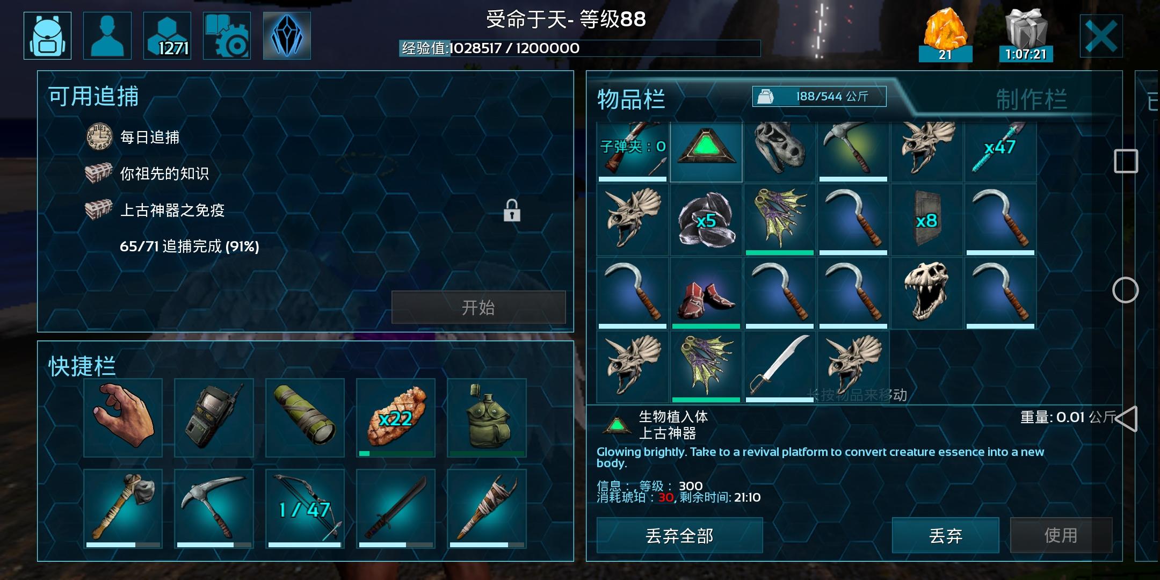Click the 开始 start button
1160x580 pixels.
tap(479, 307)
